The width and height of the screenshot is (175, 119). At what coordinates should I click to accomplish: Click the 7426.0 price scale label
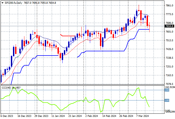169,49
